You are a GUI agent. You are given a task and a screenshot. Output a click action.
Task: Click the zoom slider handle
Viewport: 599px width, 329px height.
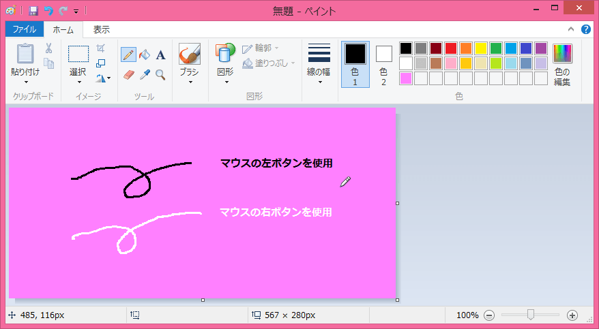click(530, 315)
